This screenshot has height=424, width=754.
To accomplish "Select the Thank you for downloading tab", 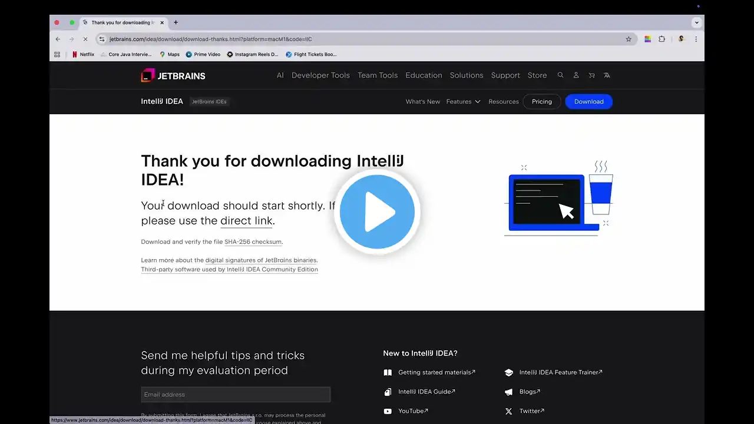I will (x=123, y=22).
